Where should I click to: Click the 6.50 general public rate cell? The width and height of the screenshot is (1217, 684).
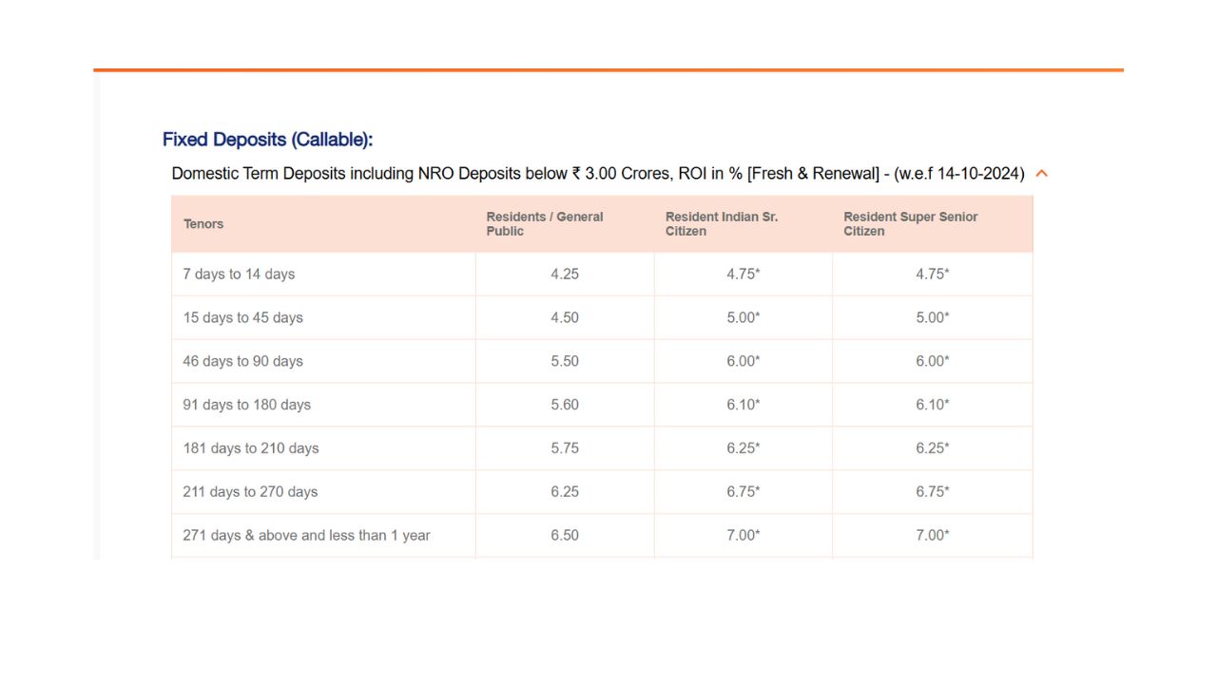(565, 536)
